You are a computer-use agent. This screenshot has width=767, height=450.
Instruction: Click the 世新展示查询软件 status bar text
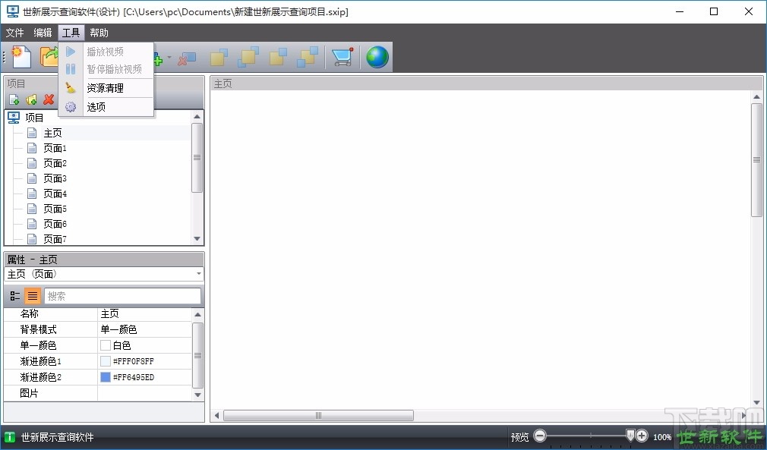[57, 437]
